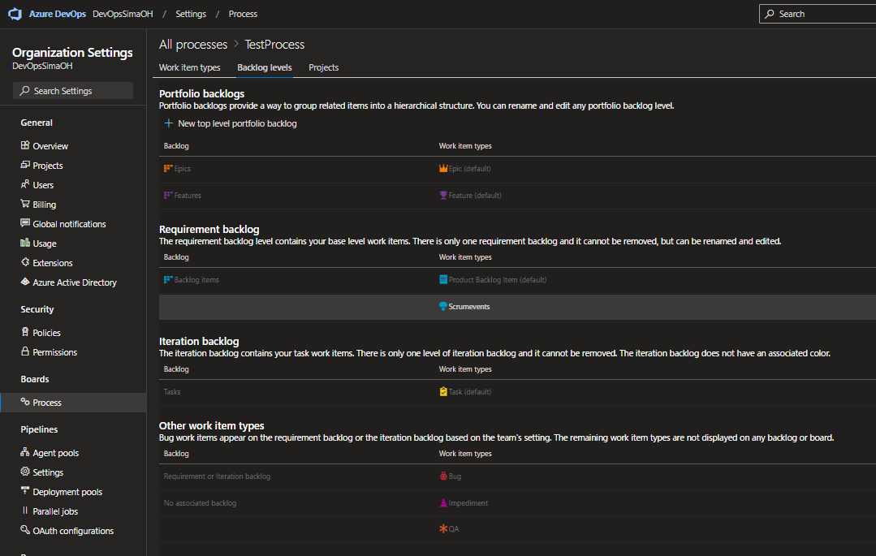Viewport: 876px width, 556px height.
Task: Open the Projects tab in TestProcess
Action: pyautogui.click(x=323, y=67)
